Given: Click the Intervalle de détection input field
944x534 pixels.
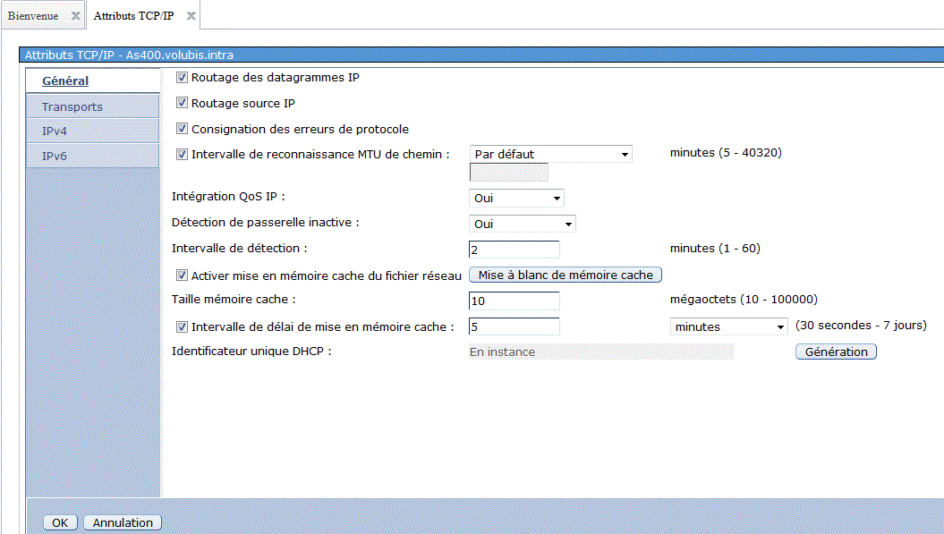Looking at the screenshot, I should [515, 250].
